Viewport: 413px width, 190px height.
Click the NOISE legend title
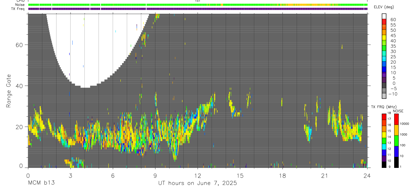click(398, 111)
